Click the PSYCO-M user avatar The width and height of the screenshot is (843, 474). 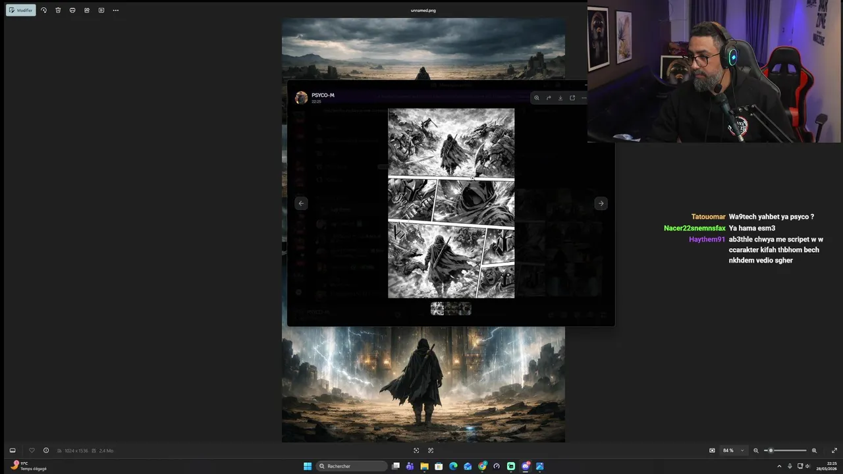click(301, 98)
